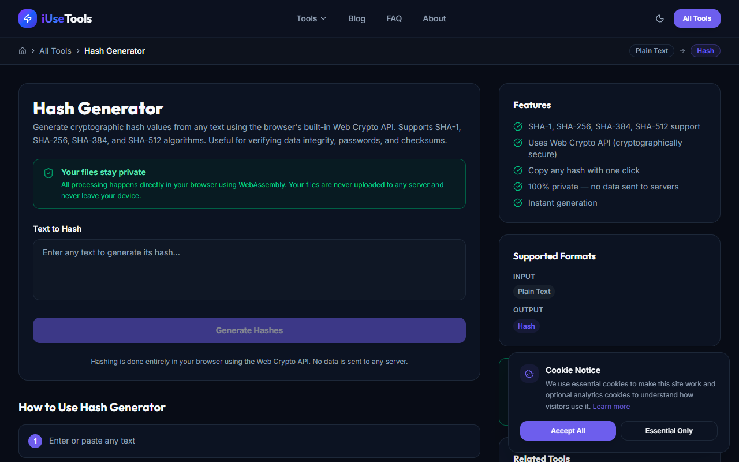Click the cookie icon in the Cookie Notice

529,374
